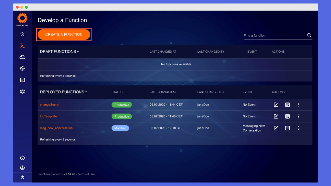
Task: Click the No functions available message
Action: click(176, 64)
